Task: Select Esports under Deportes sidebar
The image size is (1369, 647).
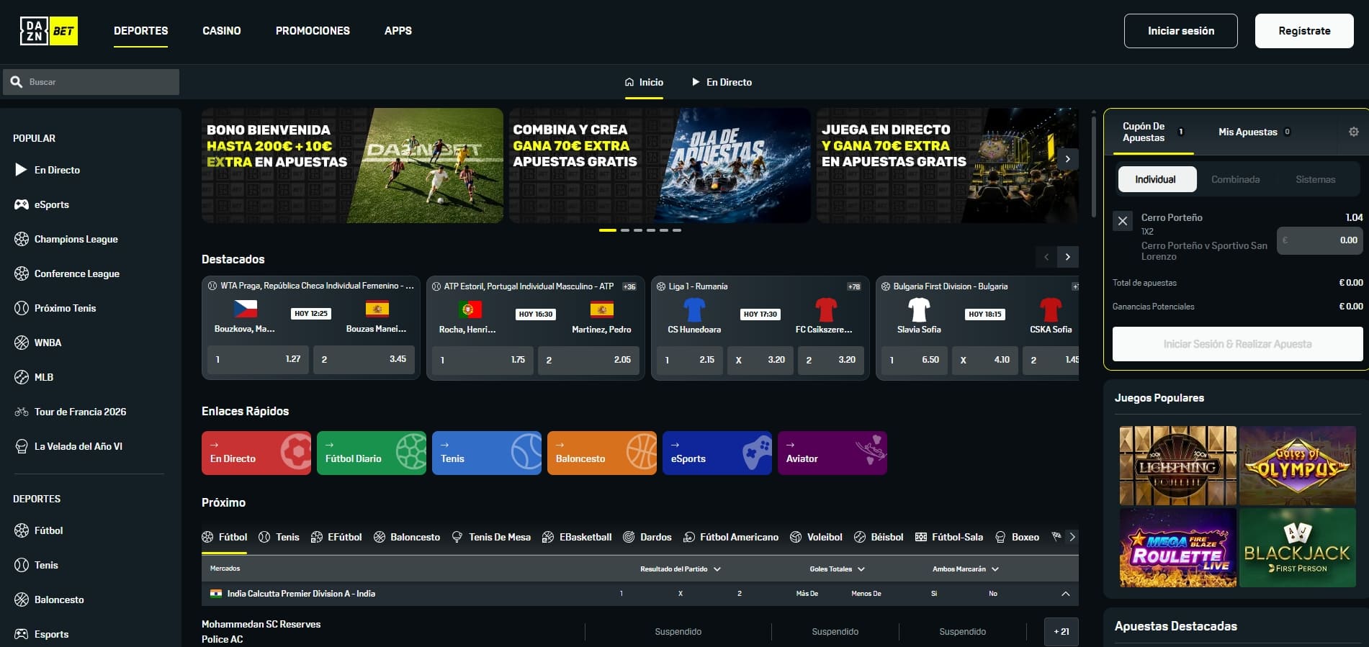Action: 51,634
